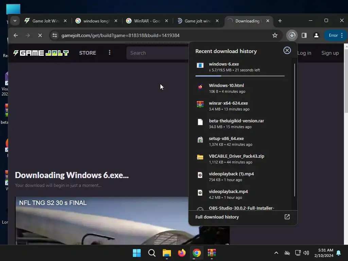Image resolution: width=348 pixels, height=261 pixels.
Task: Close the Downloading tab
Action: 268,21
